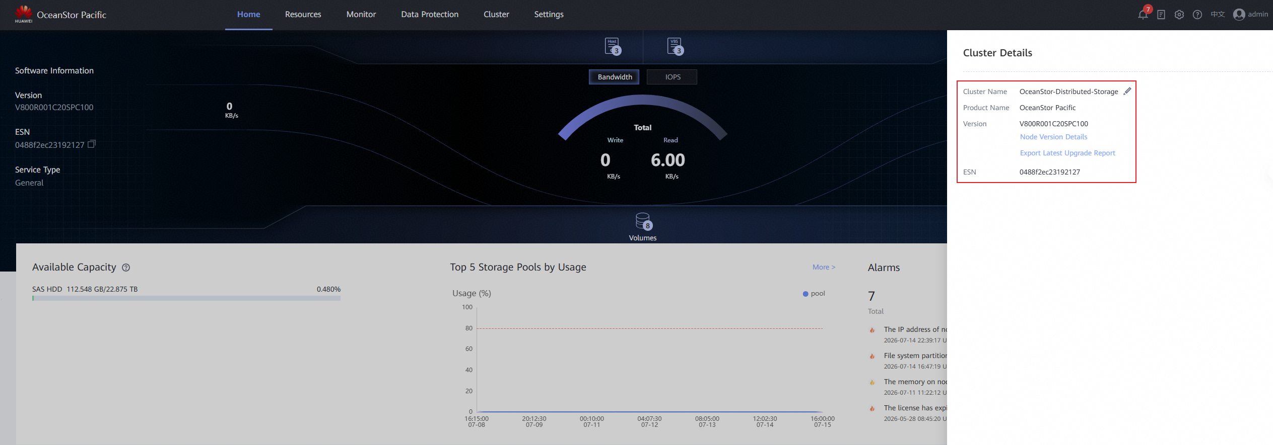Copy the ESN using the copy icon
1273x445 pixels.
tap(92, 144)
